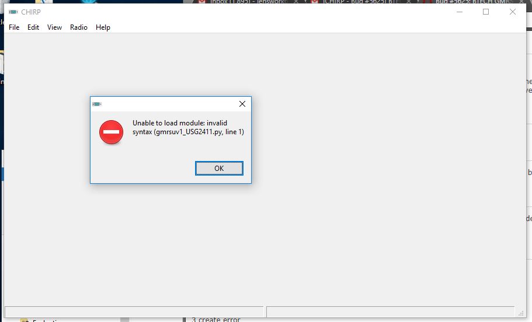Viewport: 532px width, 322px height.
Task: Open the File menu
Action: (14, 27)
